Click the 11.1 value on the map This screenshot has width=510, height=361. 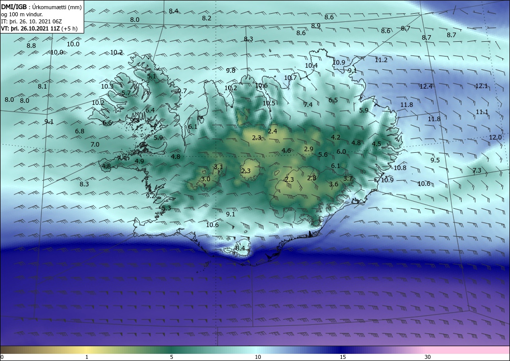[482, 112]
